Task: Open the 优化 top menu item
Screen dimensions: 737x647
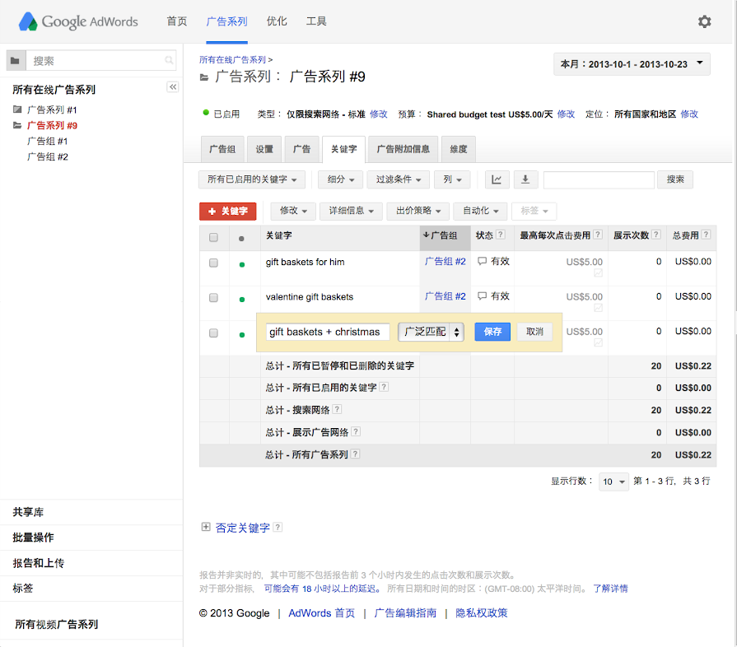Action: coord(277,21)
